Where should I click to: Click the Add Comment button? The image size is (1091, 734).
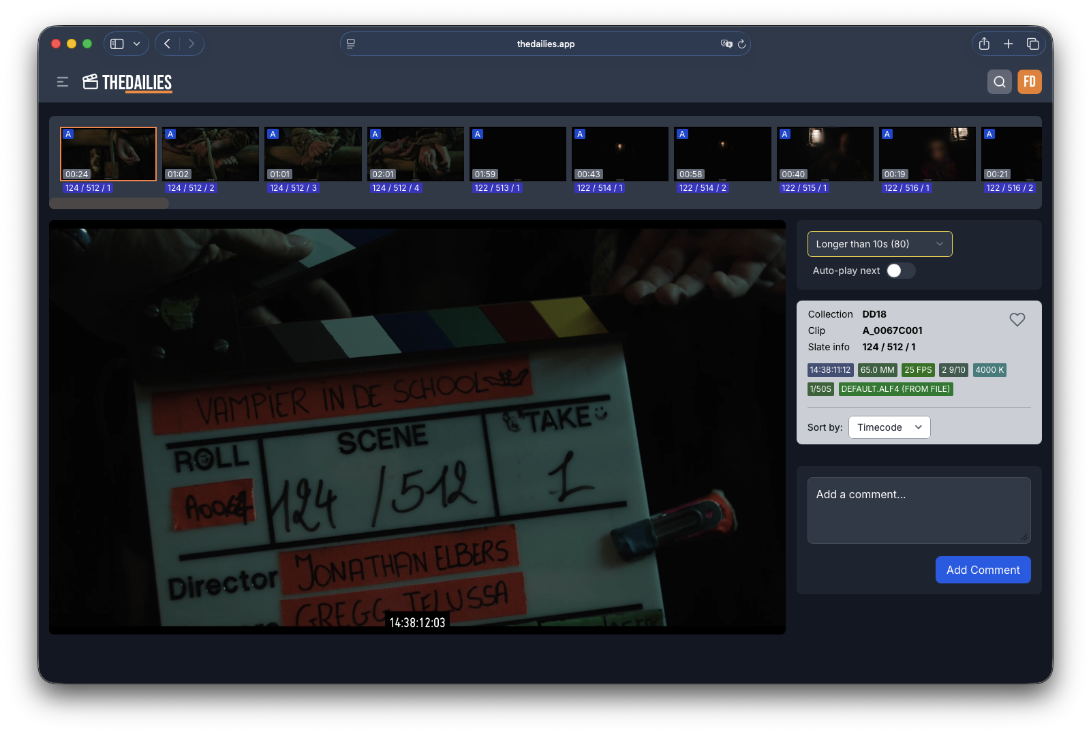click(983, 570)
